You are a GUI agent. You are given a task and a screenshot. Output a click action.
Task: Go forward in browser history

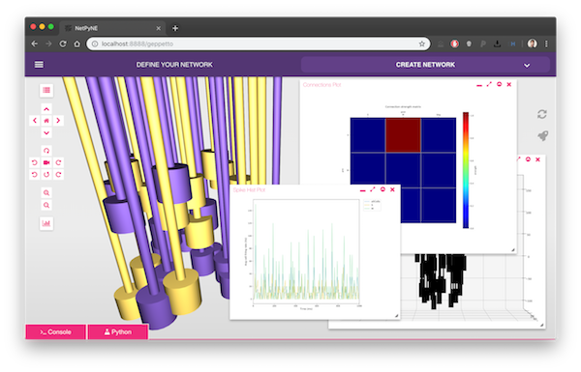tap(48, 43)
